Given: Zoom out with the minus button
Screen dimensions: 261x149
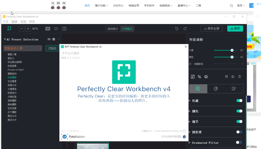Looking at the screenshot, I should 22,29.
